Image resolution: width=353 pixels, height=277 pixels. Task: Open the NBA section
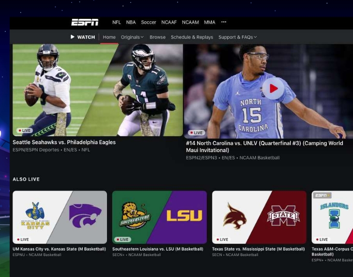(x=131, y=22)
